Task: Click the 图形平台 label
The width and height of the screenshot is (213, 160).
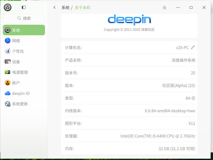Action: pos(73,123)
